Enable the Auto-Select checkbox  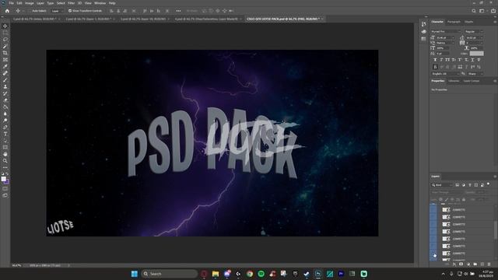pyautogui.click(x=30, y=11)
